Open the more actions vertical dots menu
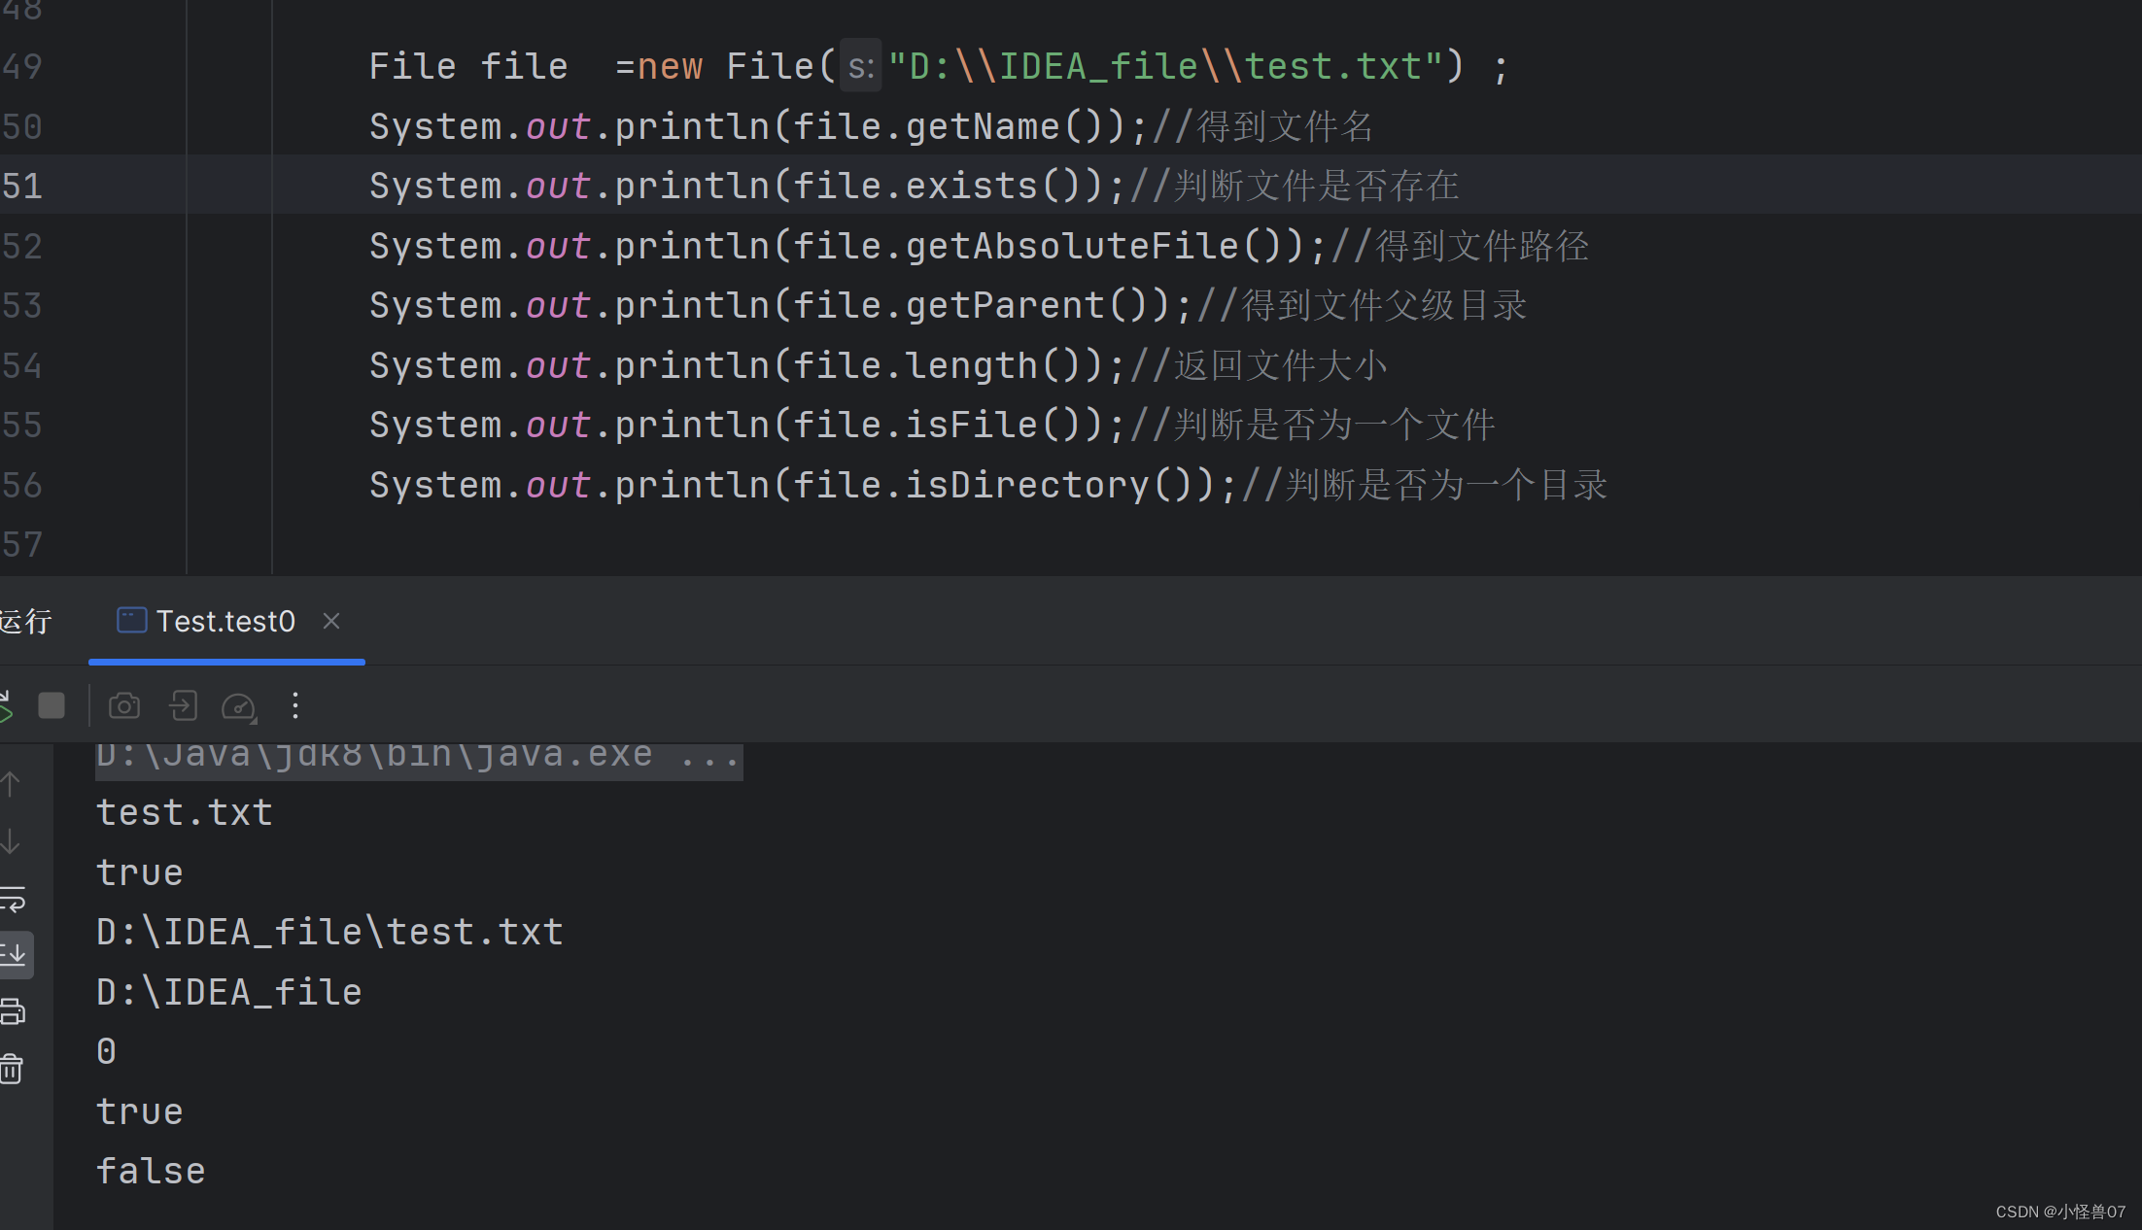The height and width of the screenshot is (1230, 2142). pyautogui.click(x=295, y=706)
